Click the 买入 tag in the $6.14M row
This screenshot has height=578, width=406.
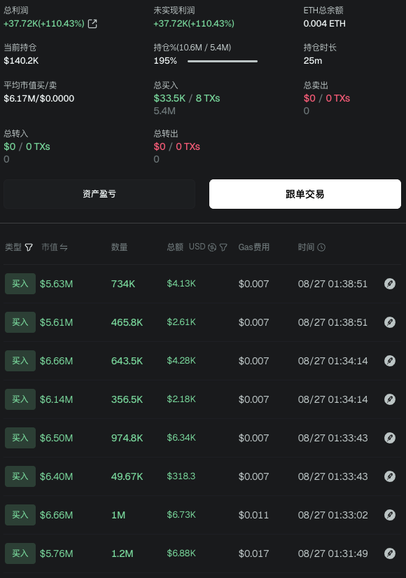(20, 399)
